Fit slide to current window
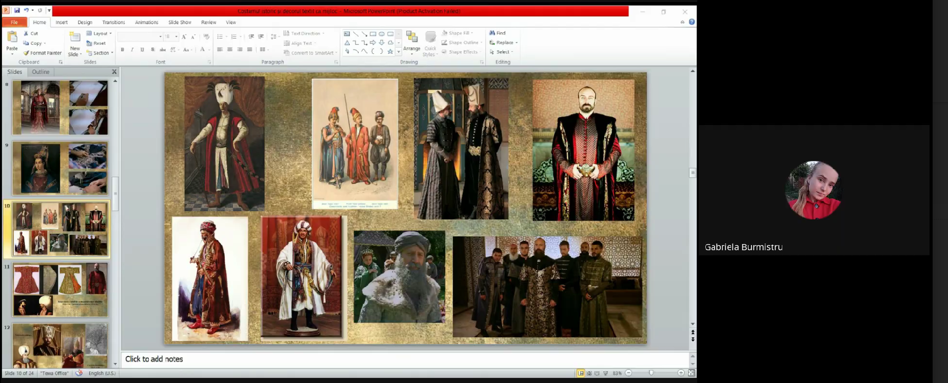This screenshot has width=948, height=383. [691, 373]
